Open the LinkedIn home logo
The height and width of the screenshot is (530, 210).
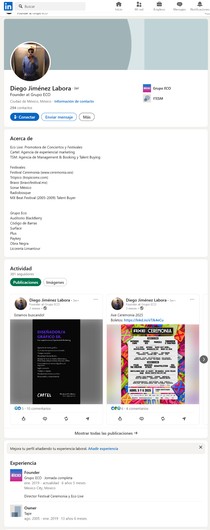8,6
